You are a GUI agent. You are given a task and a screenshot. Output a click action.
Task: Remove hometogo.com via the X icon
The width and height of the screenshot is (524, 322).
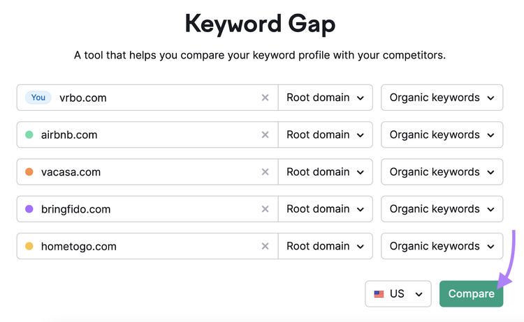(265, 246)
